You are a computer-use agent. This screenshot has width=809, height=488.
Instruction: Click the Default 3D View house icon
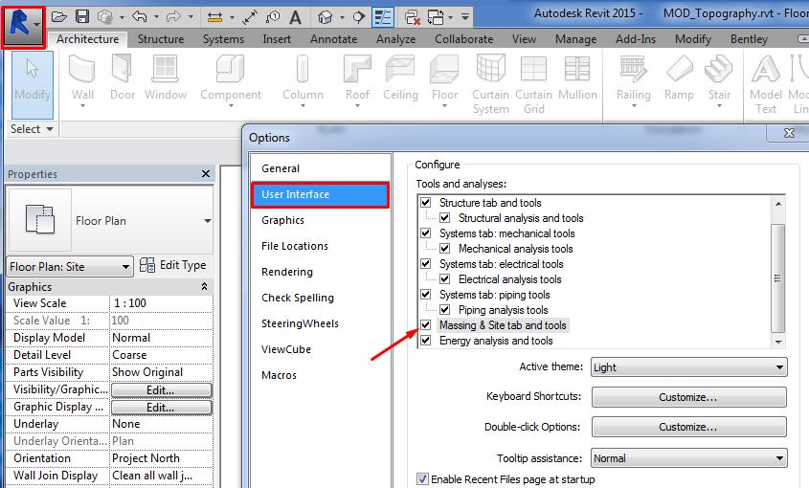tap(326, 17)
